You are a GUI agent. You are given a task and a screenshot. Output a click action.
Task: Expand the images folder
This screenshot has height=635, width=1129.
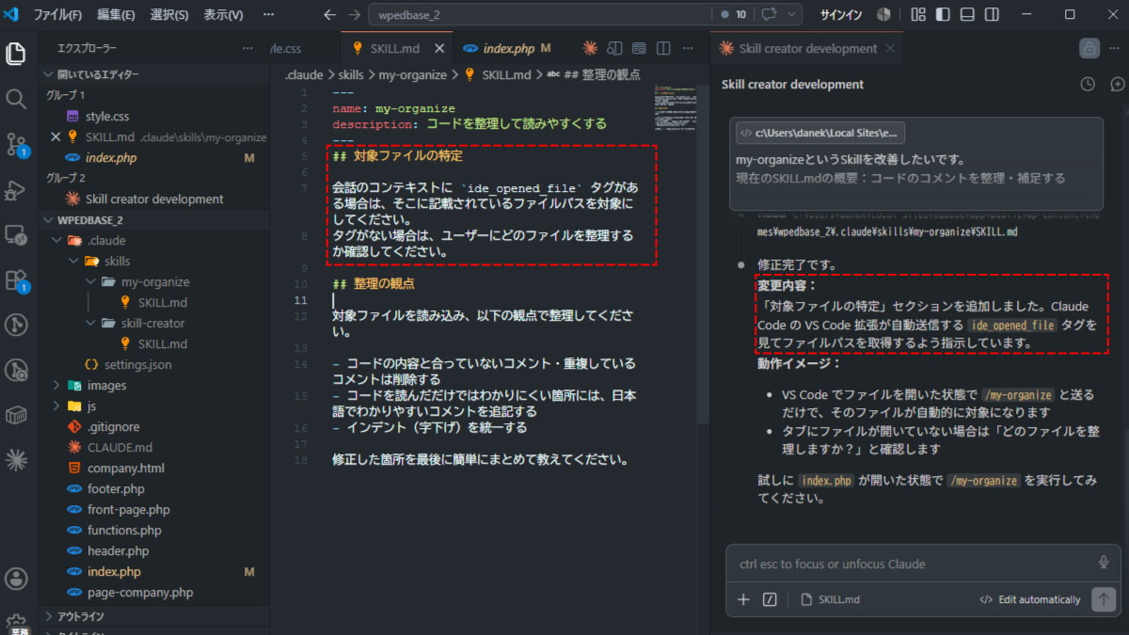point(56,386)
